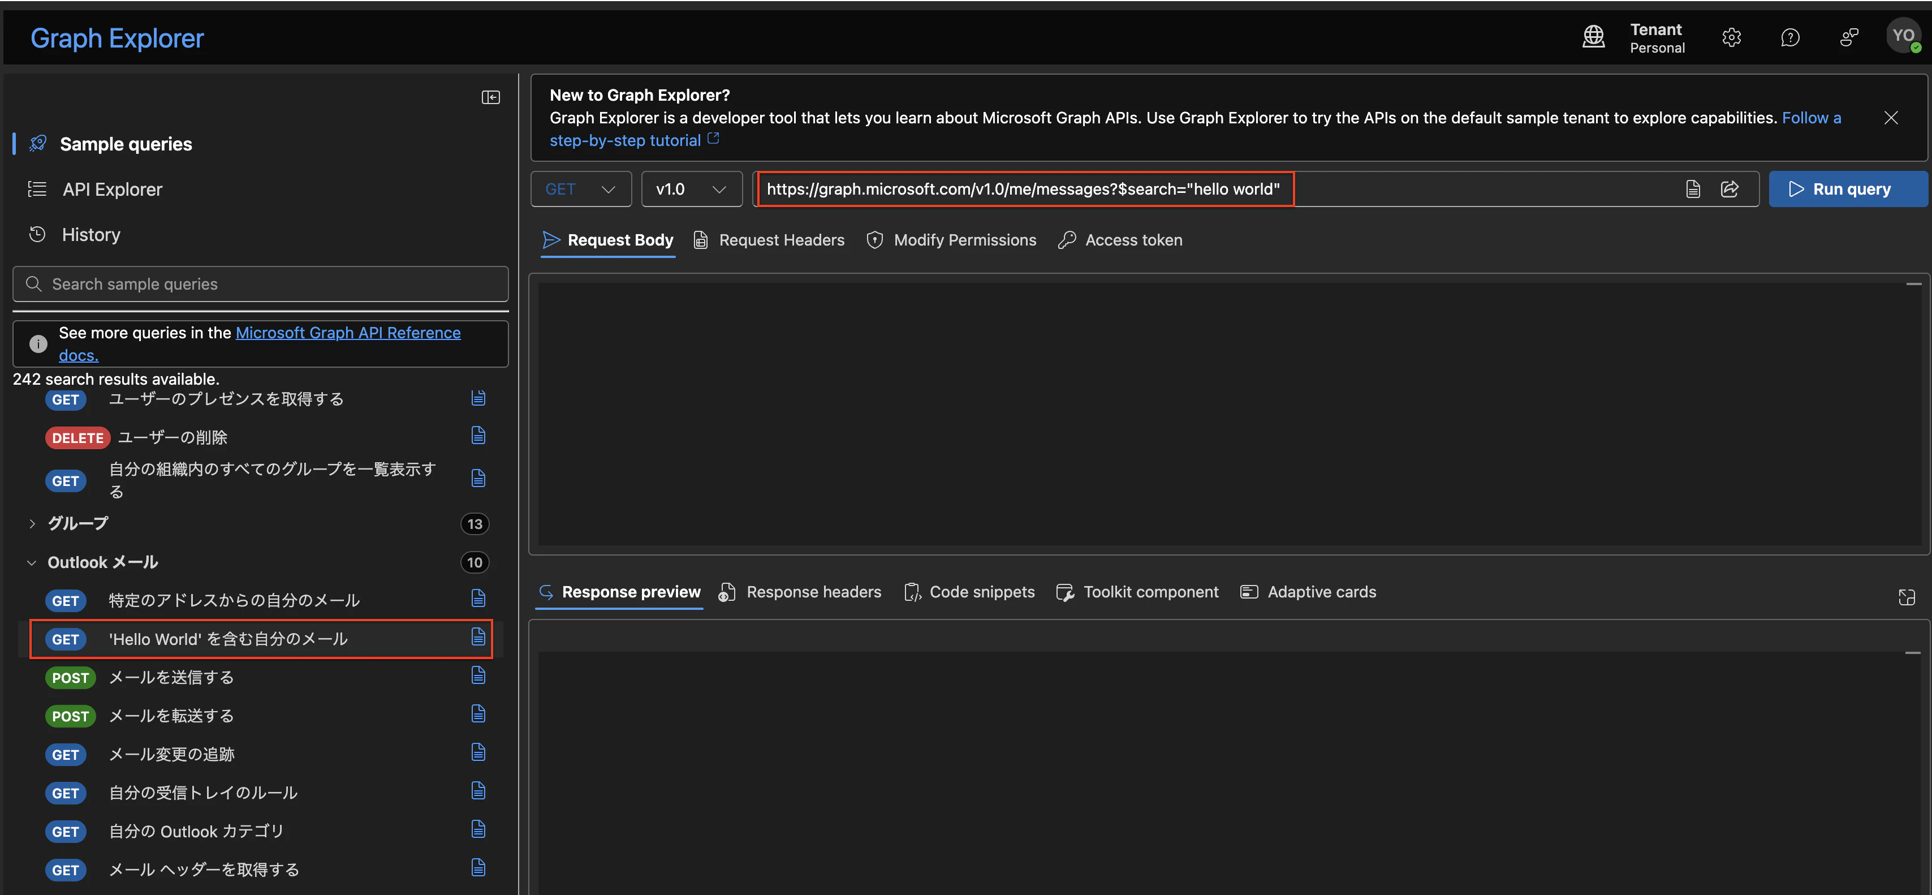Open docs icon for 自分の Outlook カテゴリ
The width and height of the screenshot is (1932, 895).
478,830
